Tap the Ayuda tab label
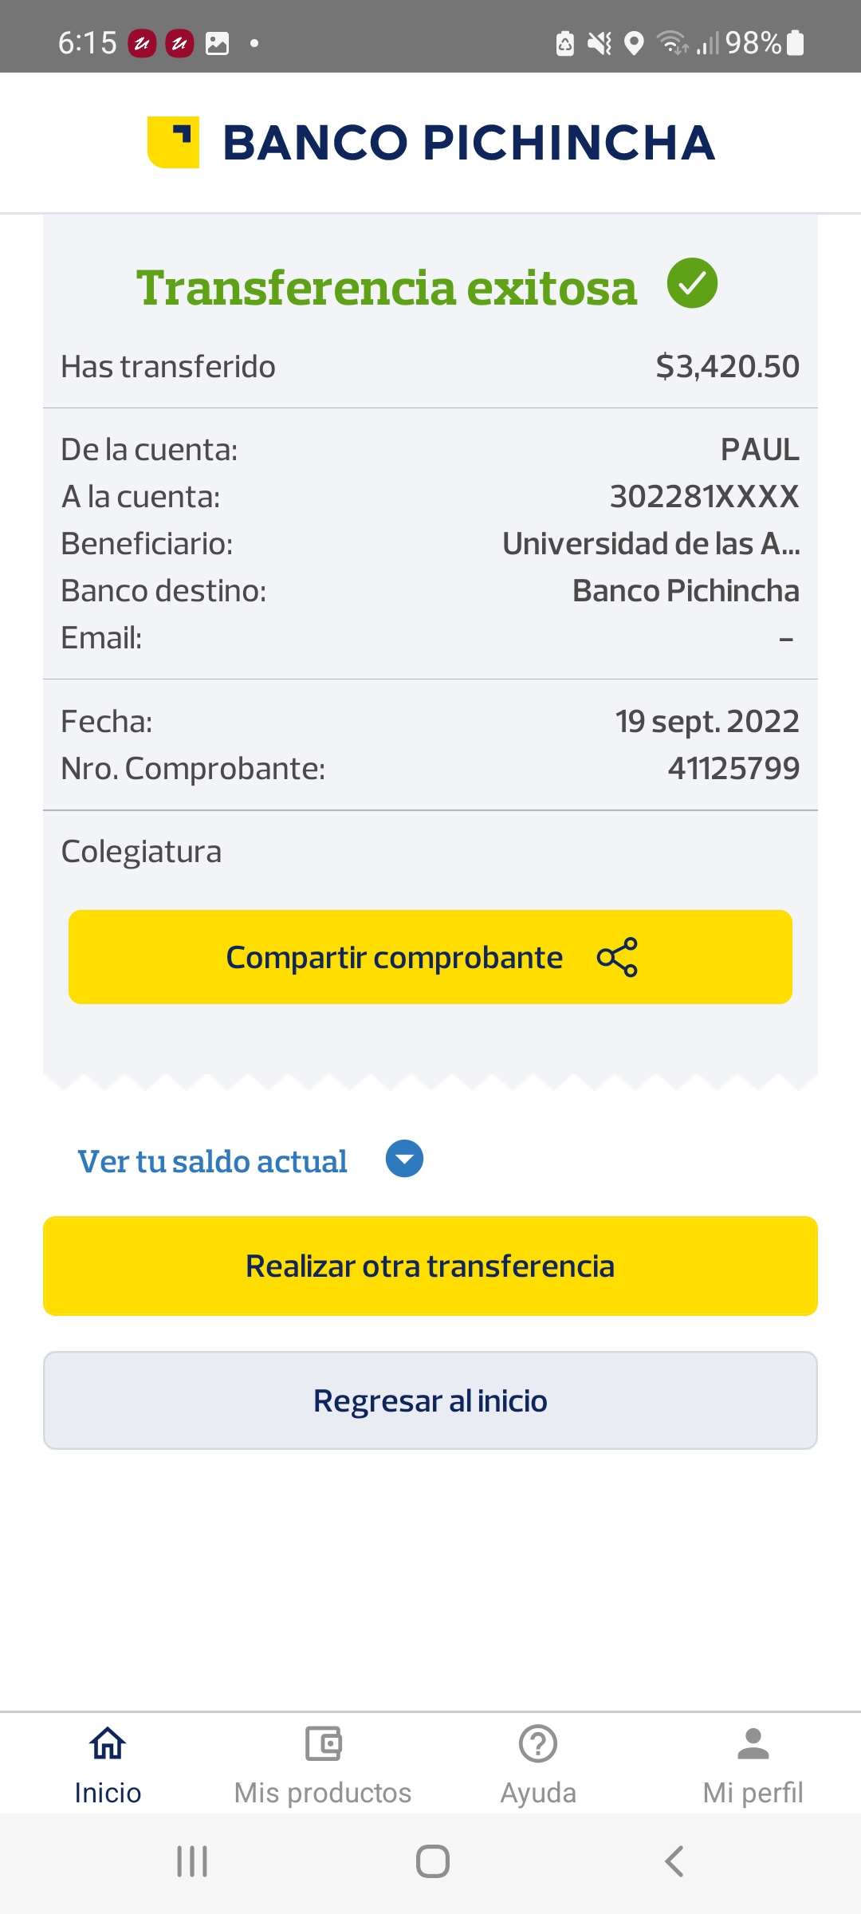 coord(538,1793)
